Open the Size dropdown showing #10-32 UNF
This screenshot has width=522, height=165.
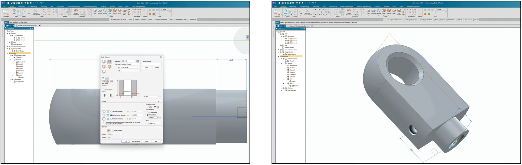(129, 67)
